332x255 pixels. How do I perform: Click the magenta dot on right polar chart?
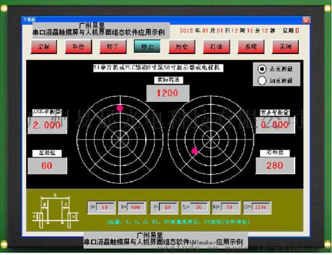pos(194,151)
